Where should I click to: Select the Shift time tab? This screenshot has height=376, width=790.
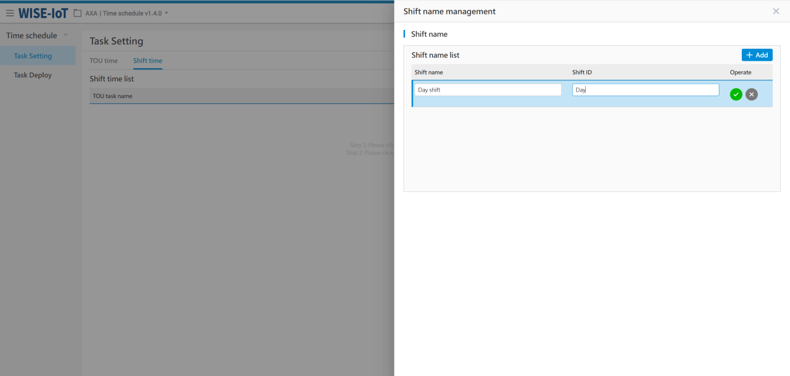pyautogui.click(x=148, y=61)
